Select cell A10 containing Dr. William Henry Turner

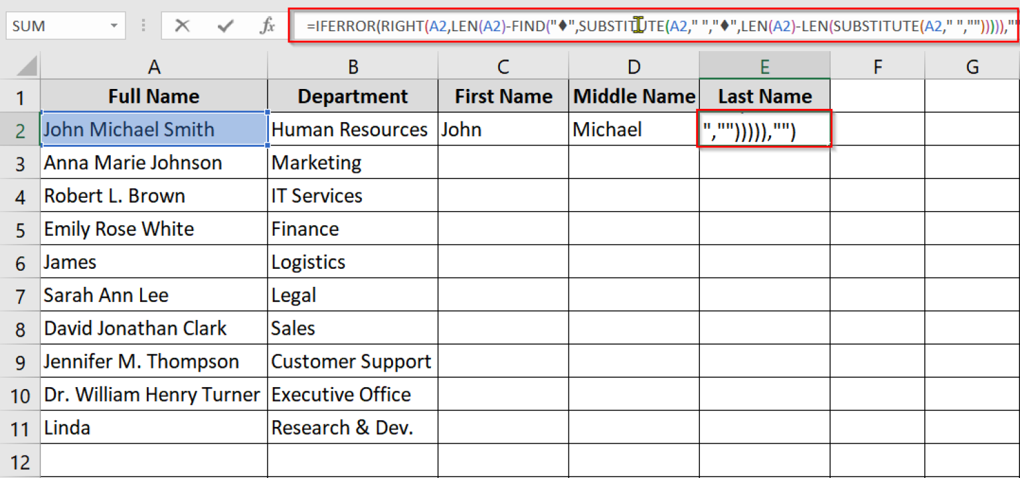pyautogui.click(x=153, y=394)
